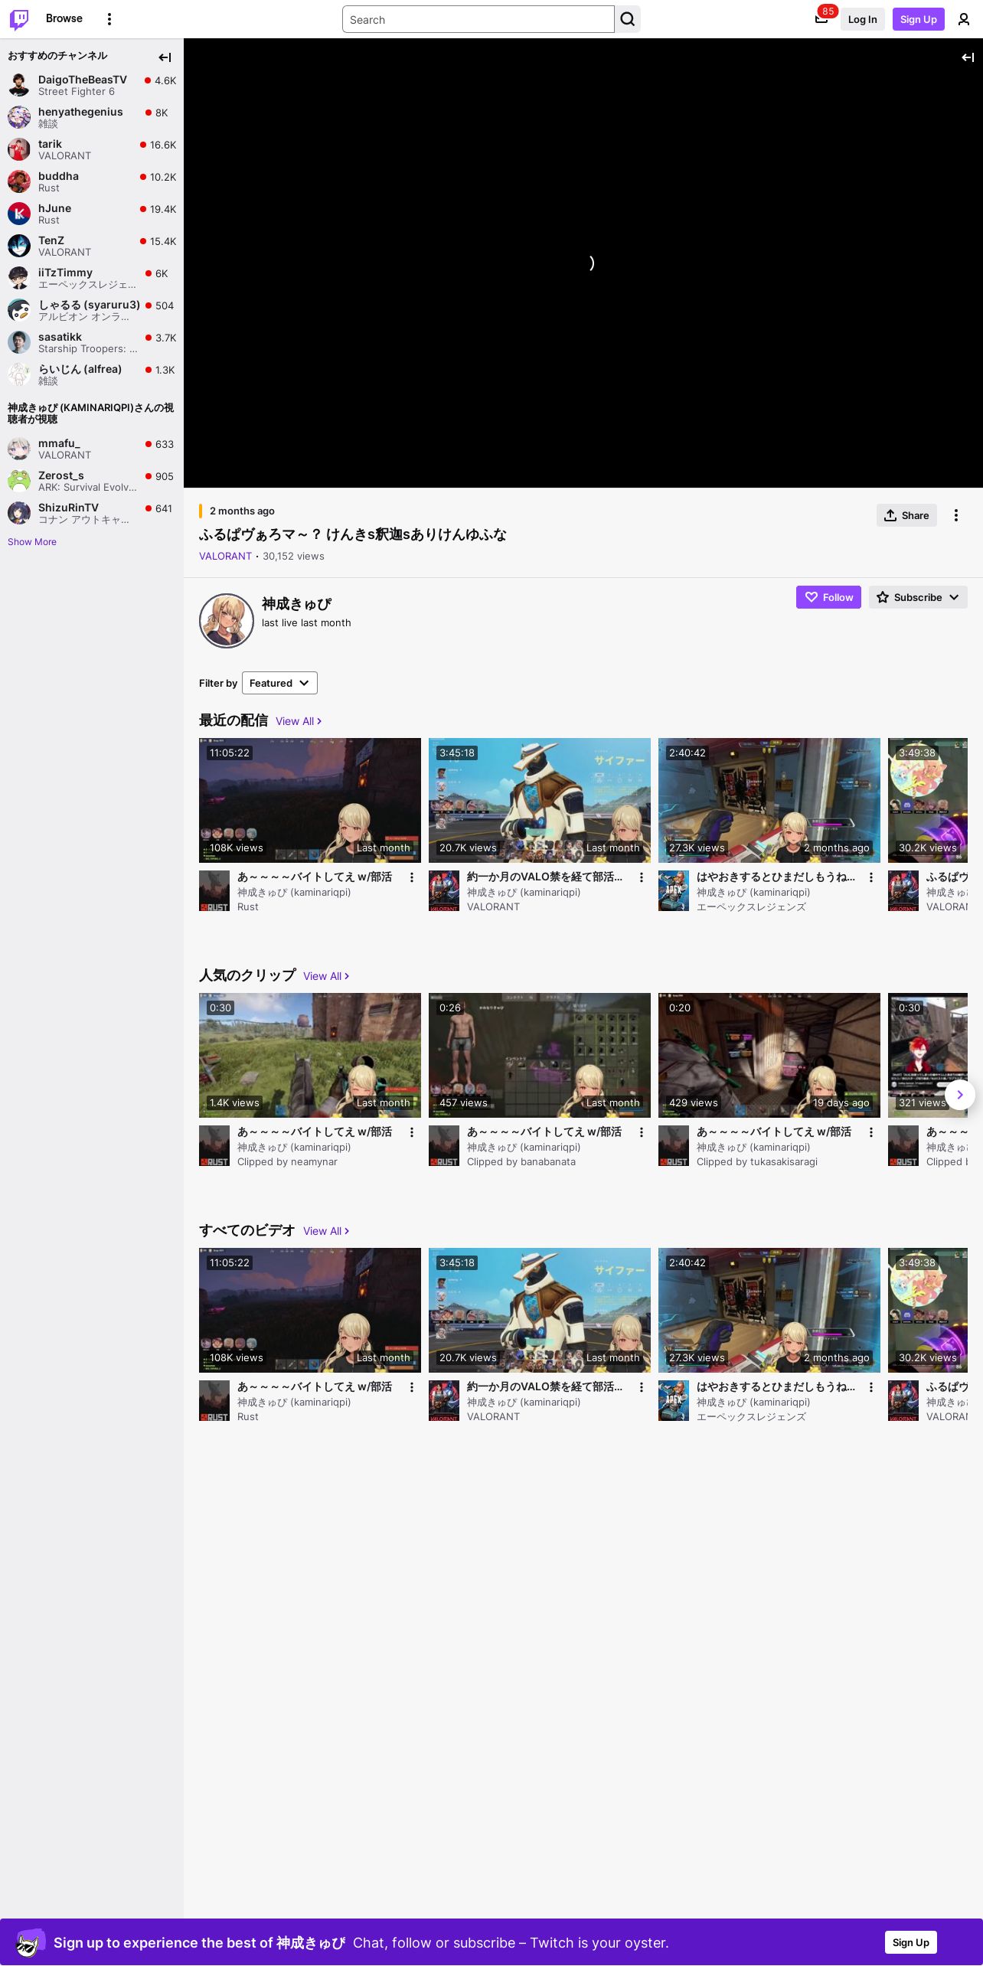The image size is (983, 1966).
Task: Click the Share button
Action: click(906, 515)
